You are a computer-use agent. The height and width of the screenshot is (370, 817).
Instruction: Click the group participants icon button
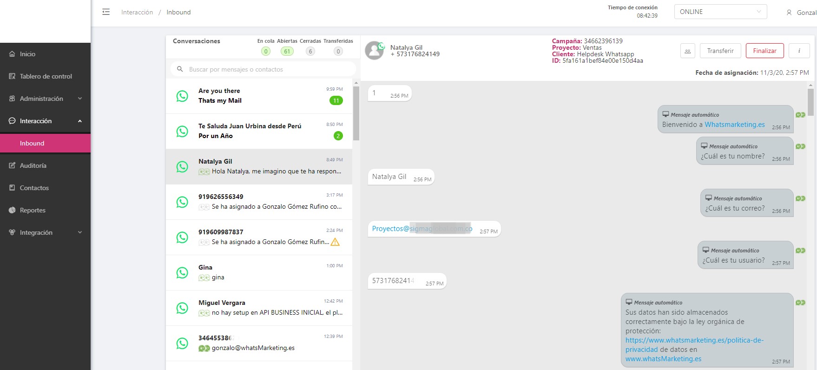coord(688,51)
